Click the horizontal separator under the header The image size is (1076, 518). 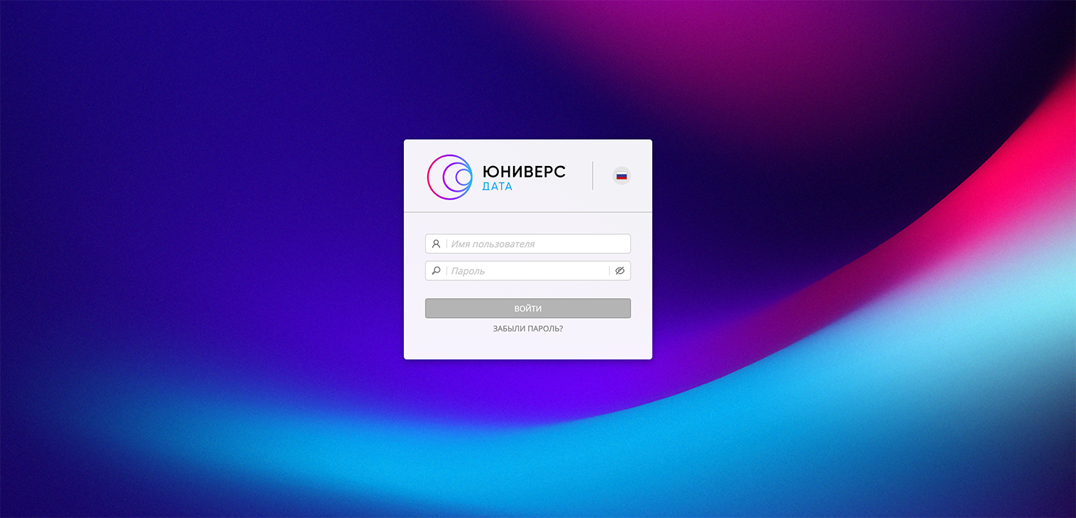[527, 212]
